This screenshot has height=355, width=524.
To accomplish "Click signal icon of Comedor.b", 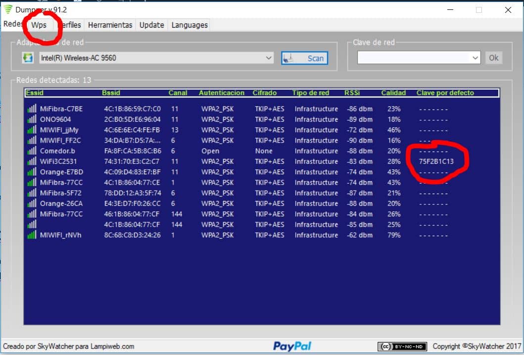I will (32, 151).
